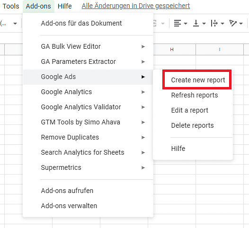This screenshot has height=228, width=249.
Task: Choose Refresh reports from Google Ads submenu
Action: 195,95
